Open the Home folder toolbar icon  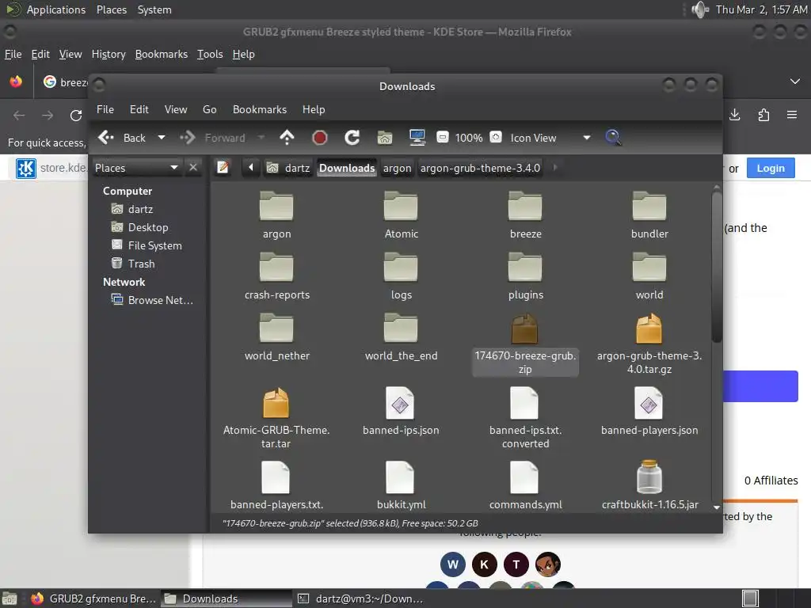coord(384,138)
